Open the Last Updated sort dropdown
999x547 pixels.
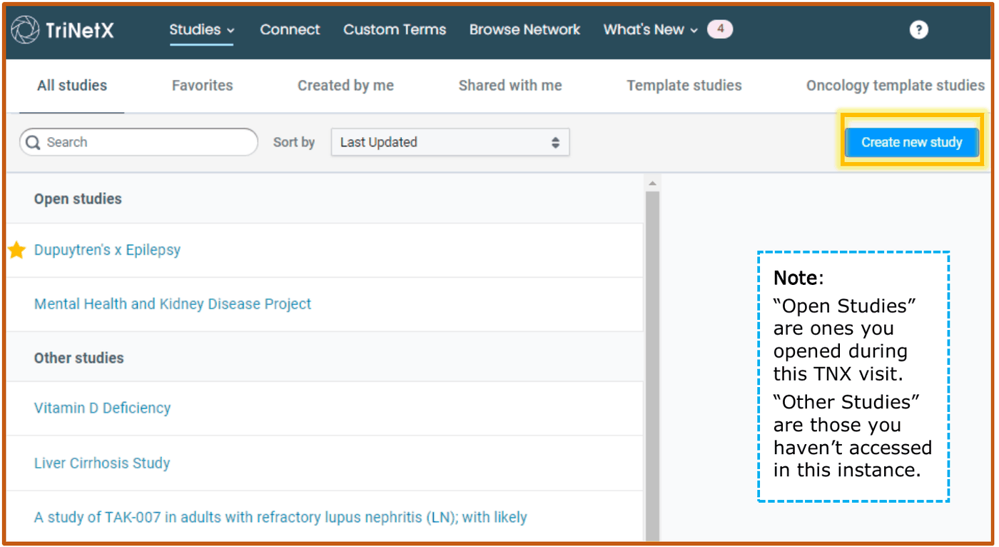pyautogui.click(x=450, y=142)
